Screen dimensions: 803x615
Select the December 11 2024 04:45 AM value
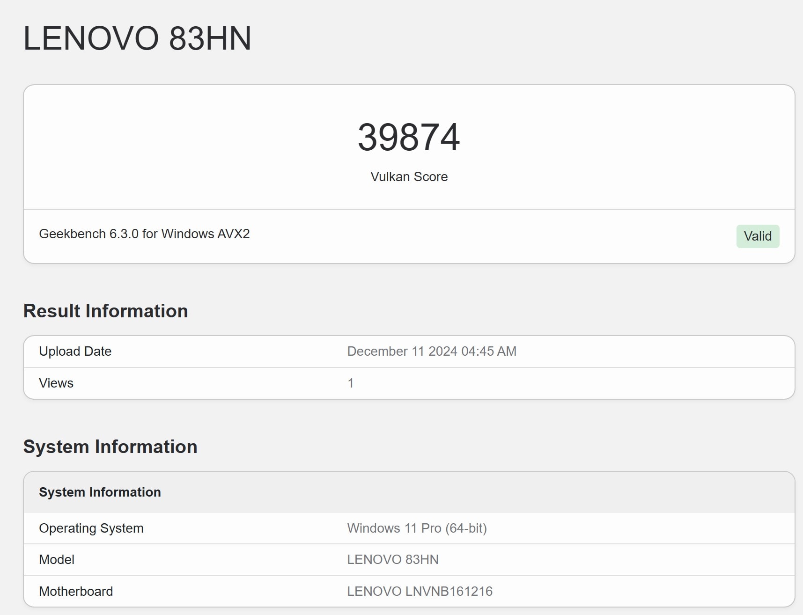pyautogui.click(x=432, y=351)
